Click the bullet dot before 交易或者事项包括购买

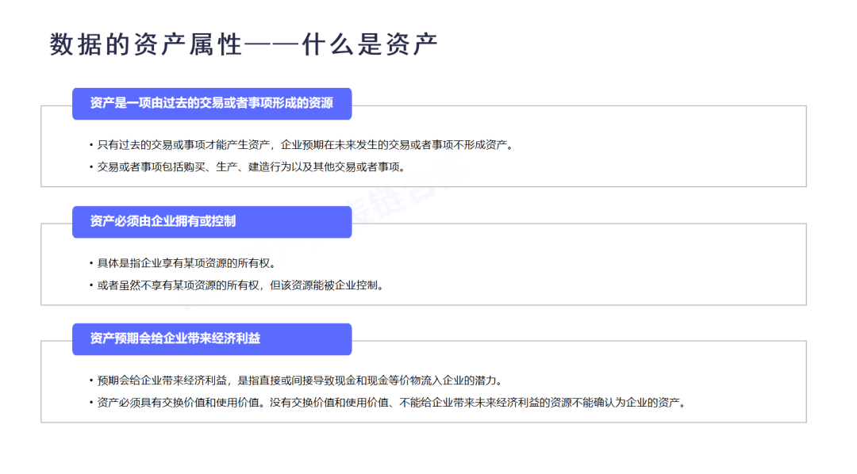91,168
